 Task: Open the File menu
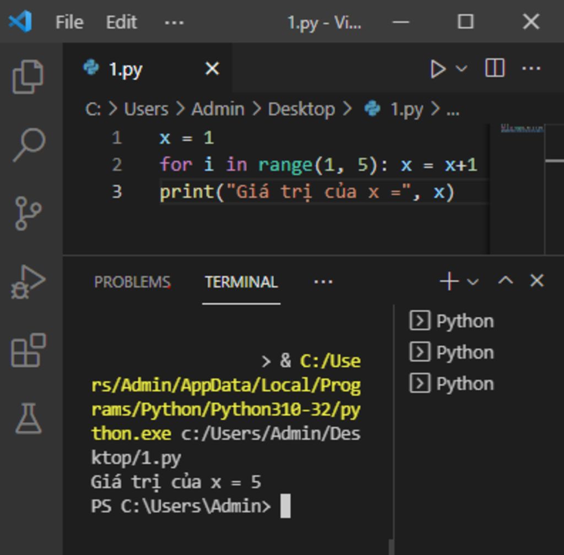pyautogui.click(x=69, y=22)
